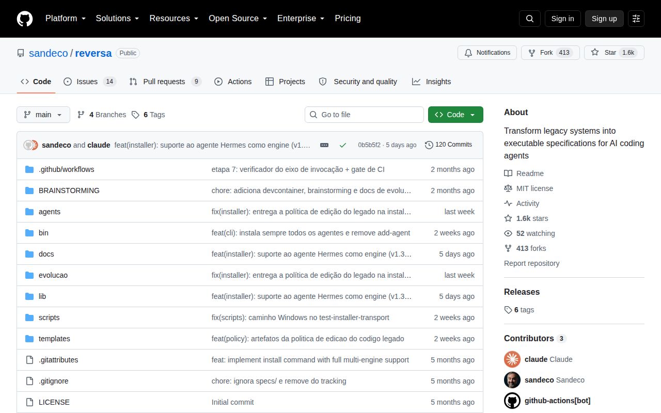Viewport: 661px width, 413px height.
Task: Click the Sign in button
Action: [x=562, y=19]
